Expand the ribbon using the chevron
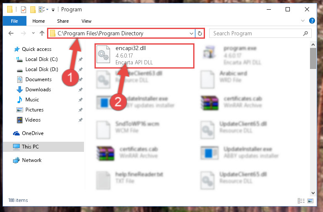The height and width of the screenshot is (212, 323). (302, 21)
